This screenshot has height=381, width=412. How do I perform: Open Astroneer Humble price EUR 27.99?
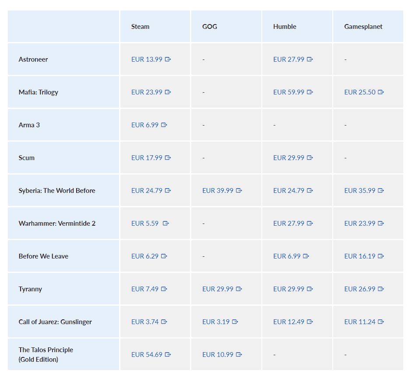tap(289, 59)
